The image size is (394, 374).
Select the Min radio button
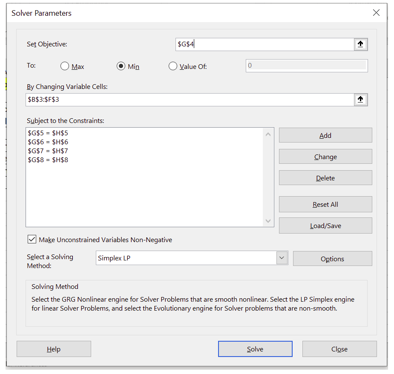coord(121,66)
